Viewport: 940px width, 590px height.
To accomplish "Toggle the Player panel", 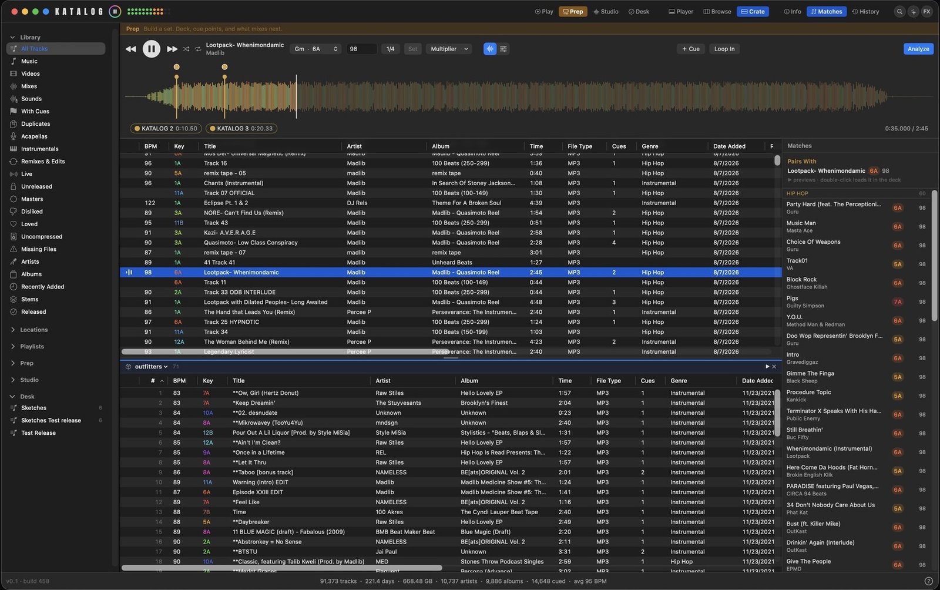I will point(681,11).
